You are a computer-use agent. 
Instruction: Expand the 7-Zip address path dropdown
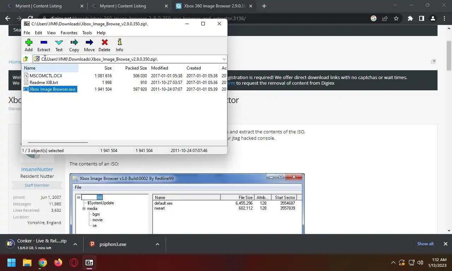(x=224, y=59)
